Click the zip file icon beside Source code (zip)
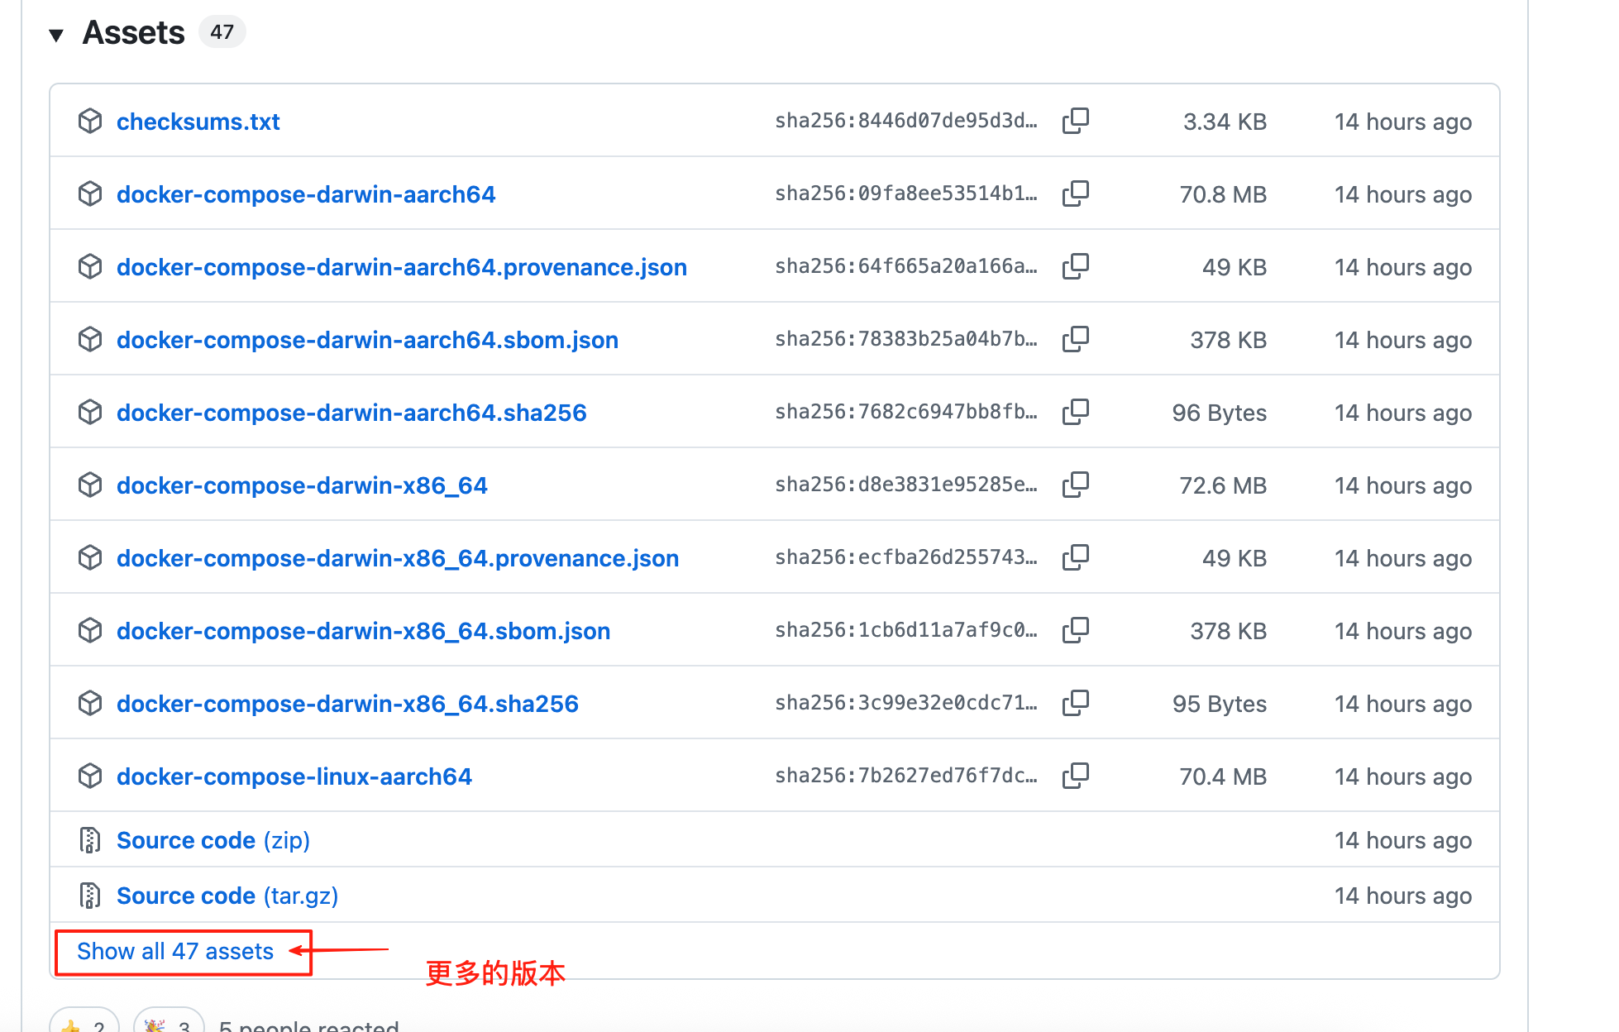The width and height of the screenshot is (1619, 1032). click(x=89, y=840)
